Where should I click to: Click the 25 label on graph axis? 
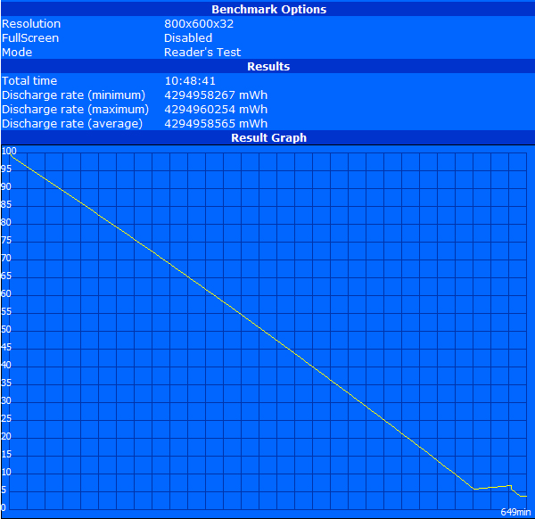tap(6, 419)
